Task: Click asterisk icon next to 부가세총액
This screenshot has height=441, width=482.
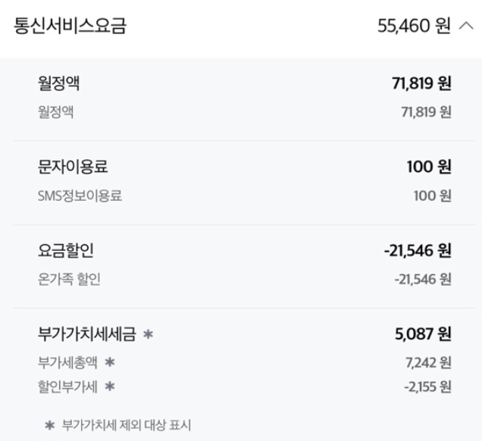Action: (x=110, y=362)
